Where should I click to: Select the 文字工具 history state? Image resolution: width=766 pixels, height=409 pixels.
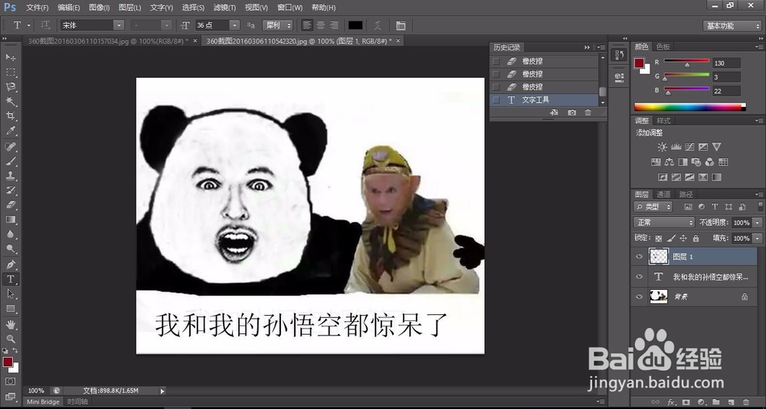[545, 100]
